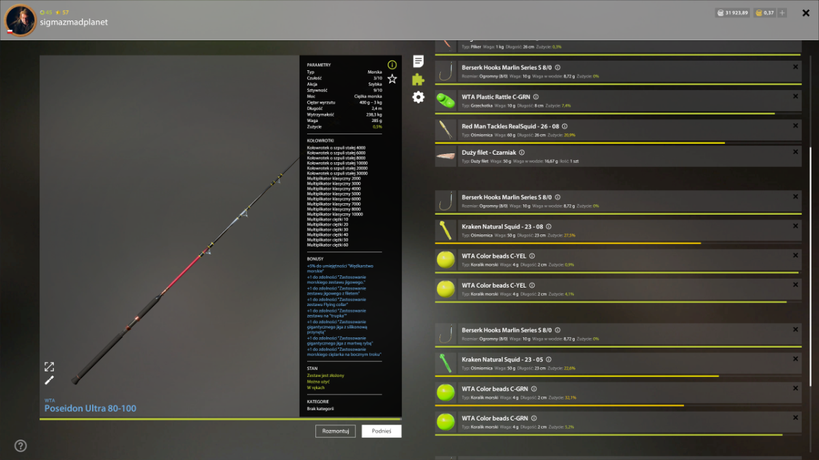
Task: Open the gear settings tab
Action: pyautogui.click(x=418, y=97)
